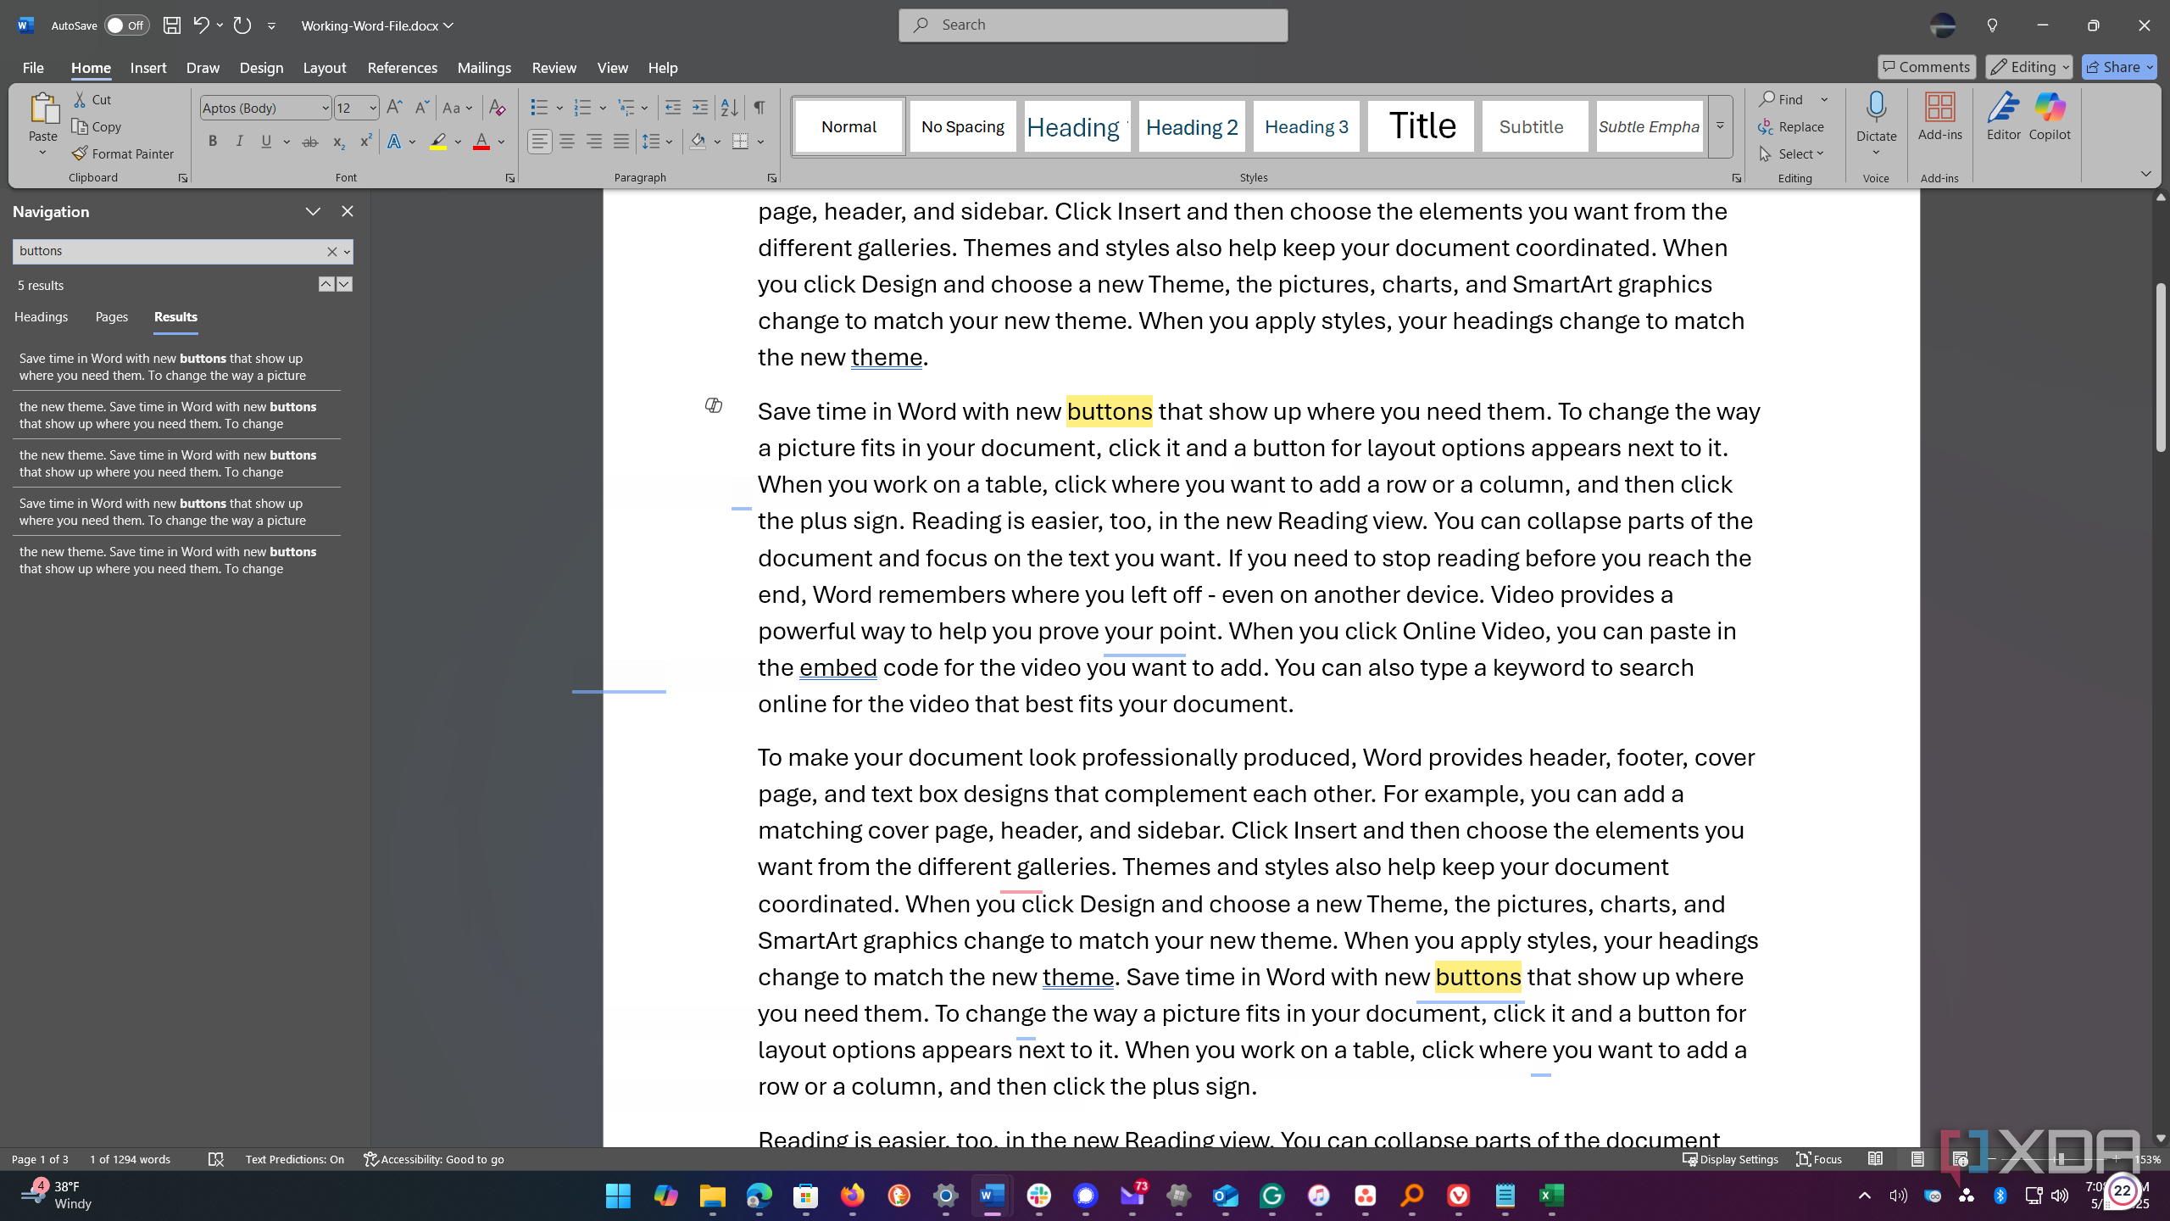Show Headings in Navigation pane
This screenshot has height=1221, width=2170.
42,316
